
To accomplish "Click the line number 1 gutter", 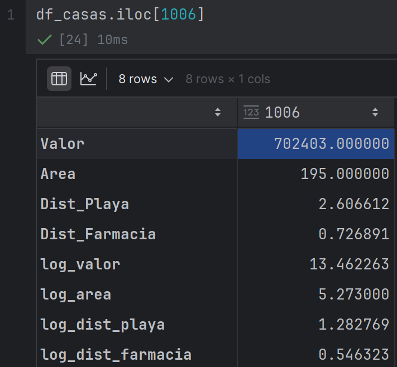I will 11,15.
